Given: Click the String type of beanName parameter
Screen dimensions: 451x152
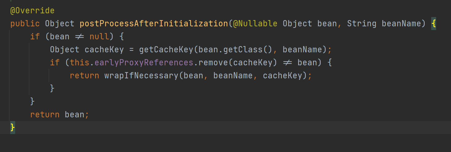Looking at the screenshot, I should pos(362,24).
